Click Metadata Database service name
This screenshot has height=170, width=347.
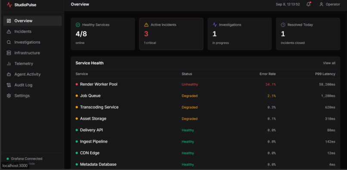98,164
